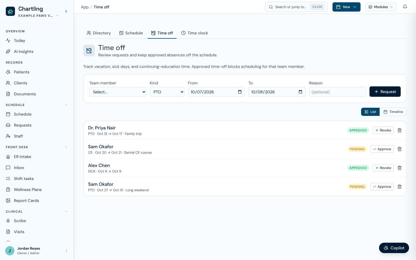Click the From date field
Image resolution: width=416 pixels, height=260 pixels.
tap(216, 92)
